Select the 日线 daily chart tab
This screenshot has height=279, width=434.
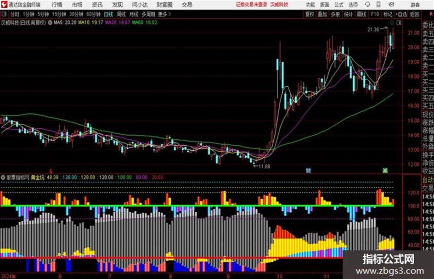[108, 14]
